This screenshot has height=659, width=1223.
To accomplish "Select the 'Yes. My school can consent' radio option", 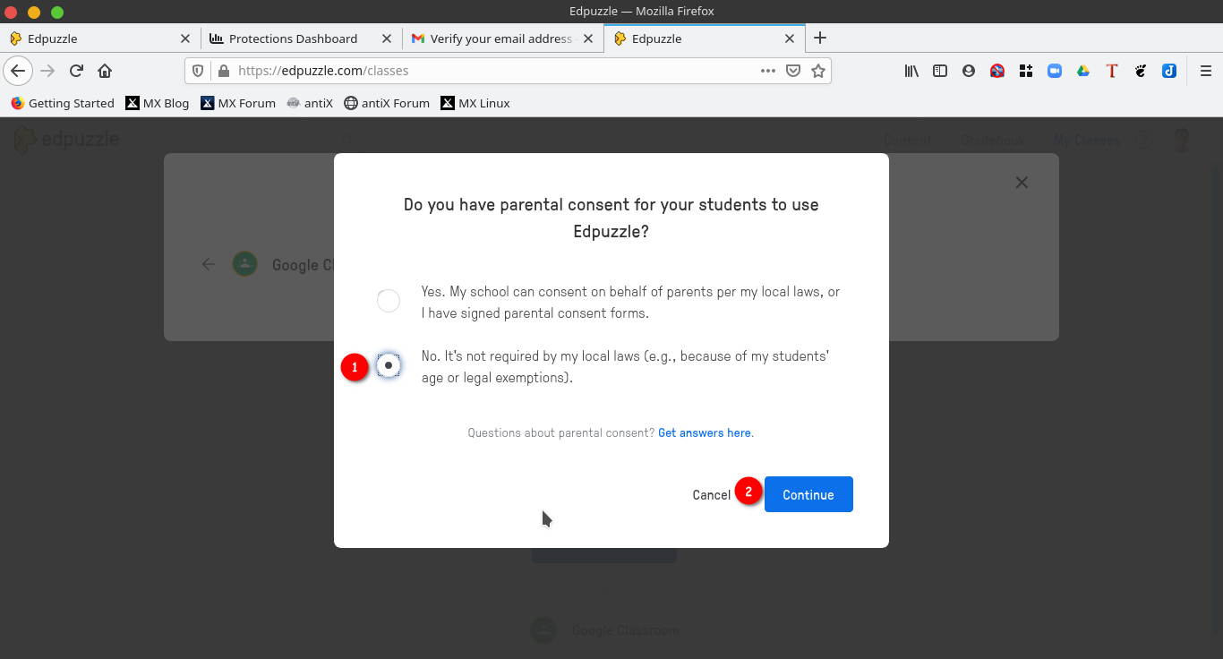I will 389,301.
